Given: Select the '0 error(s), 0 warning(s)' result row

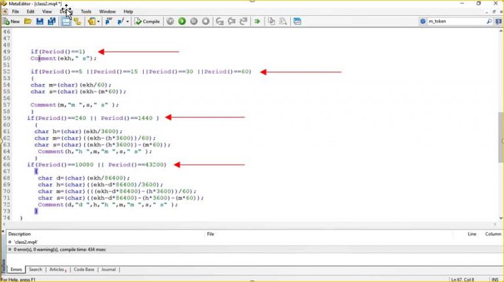Looking at the screenshot, I should (254, 250).
